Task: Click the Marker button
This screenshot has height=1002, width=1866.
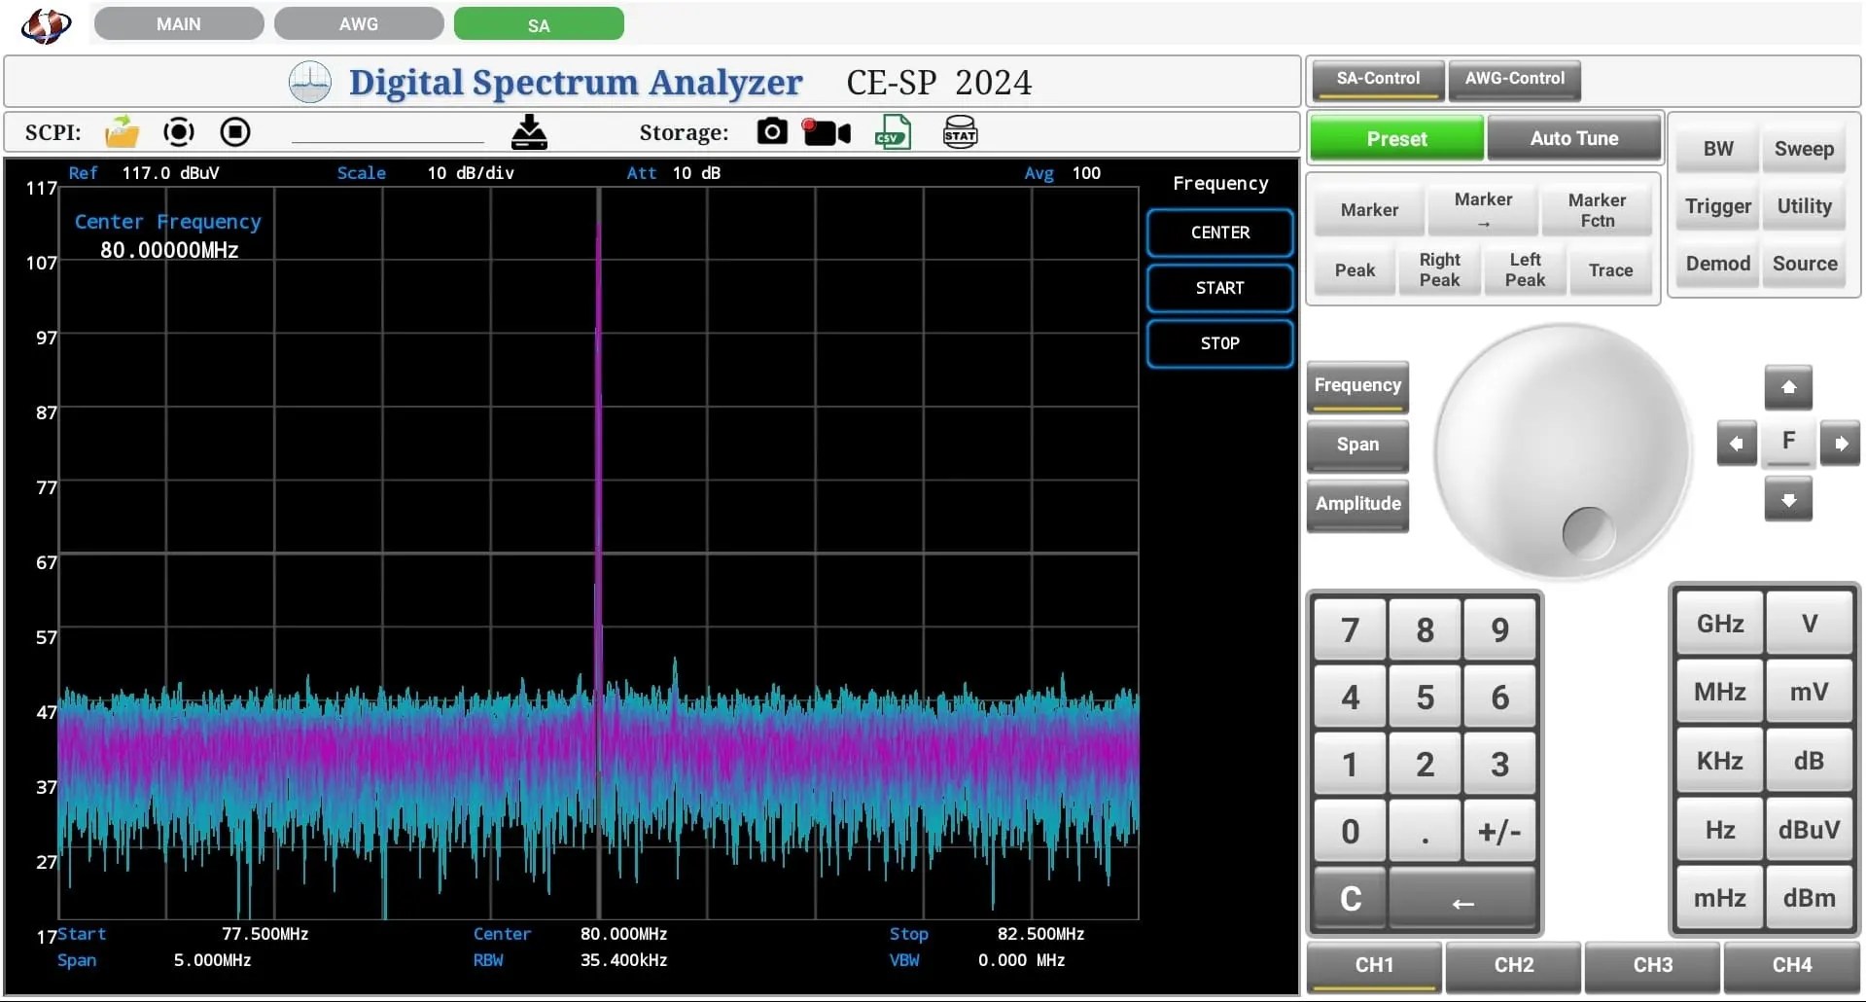Action: tap(1369, 210)
